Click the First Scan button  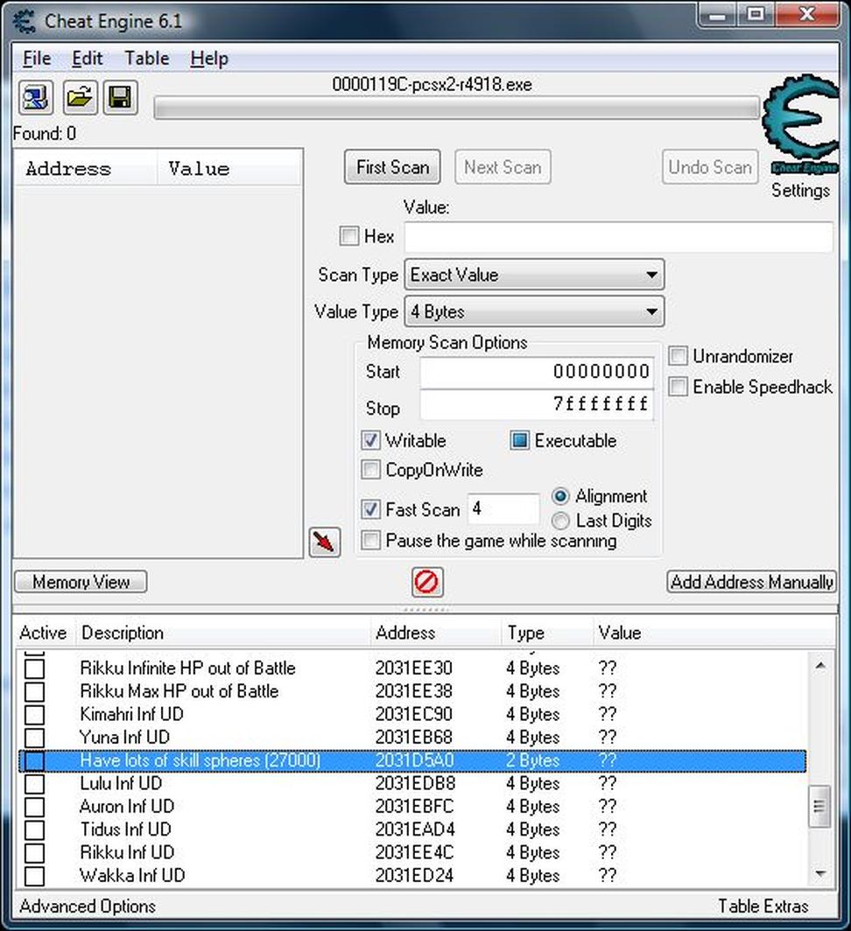(x=392, y=167)
